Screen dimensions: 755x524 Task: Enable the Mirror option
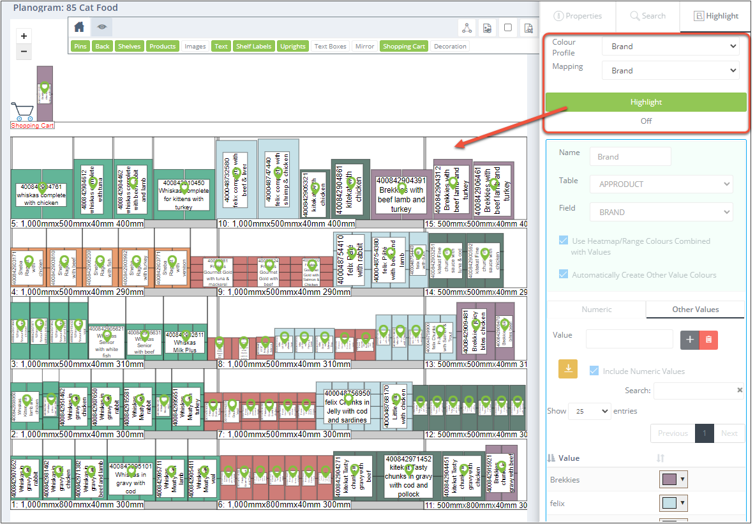364,46
